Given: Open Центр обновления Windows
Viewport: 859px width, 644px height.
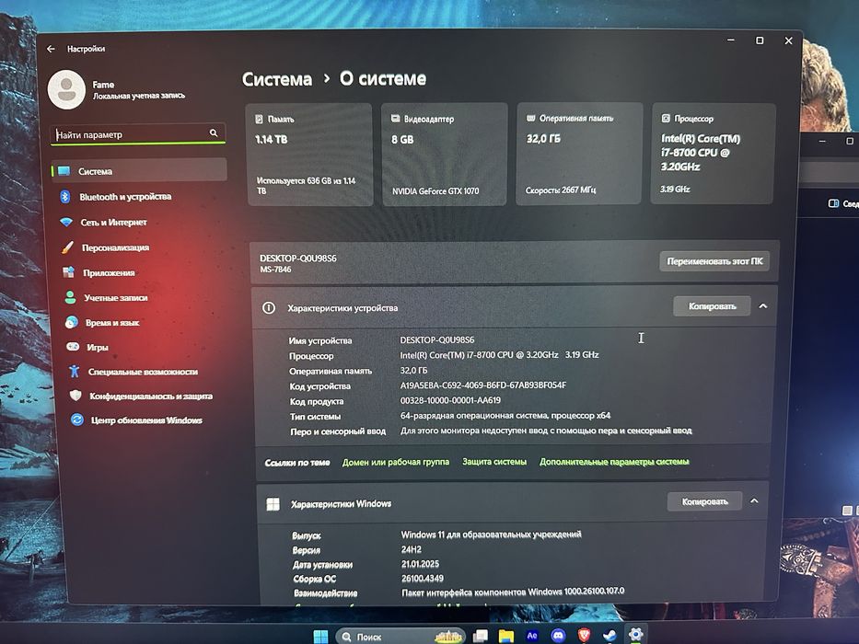Looking at the screenshot, I should (x=146, y=420).
